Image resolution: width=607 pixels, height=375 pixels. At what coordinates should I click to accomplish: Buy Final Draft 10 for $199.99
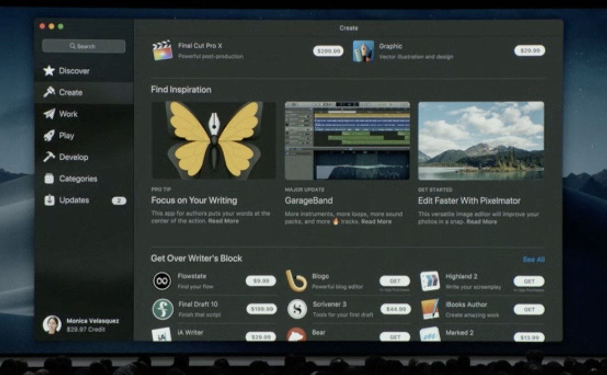(261, 309)
